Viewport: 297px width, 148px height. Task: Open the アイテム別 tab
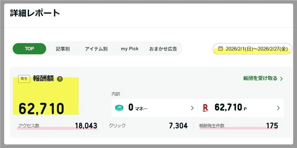(x=96, y=49)
